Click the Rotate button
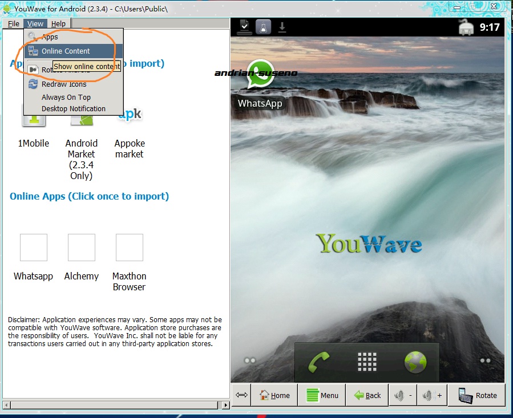The height and width of the screenshot is (418, 513). [476, 395]
